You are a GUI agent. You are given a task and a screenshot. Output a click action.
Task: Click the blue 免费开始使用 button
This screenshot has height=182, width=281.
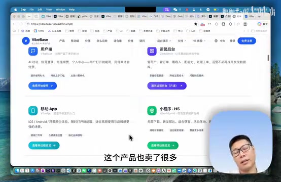43,86
